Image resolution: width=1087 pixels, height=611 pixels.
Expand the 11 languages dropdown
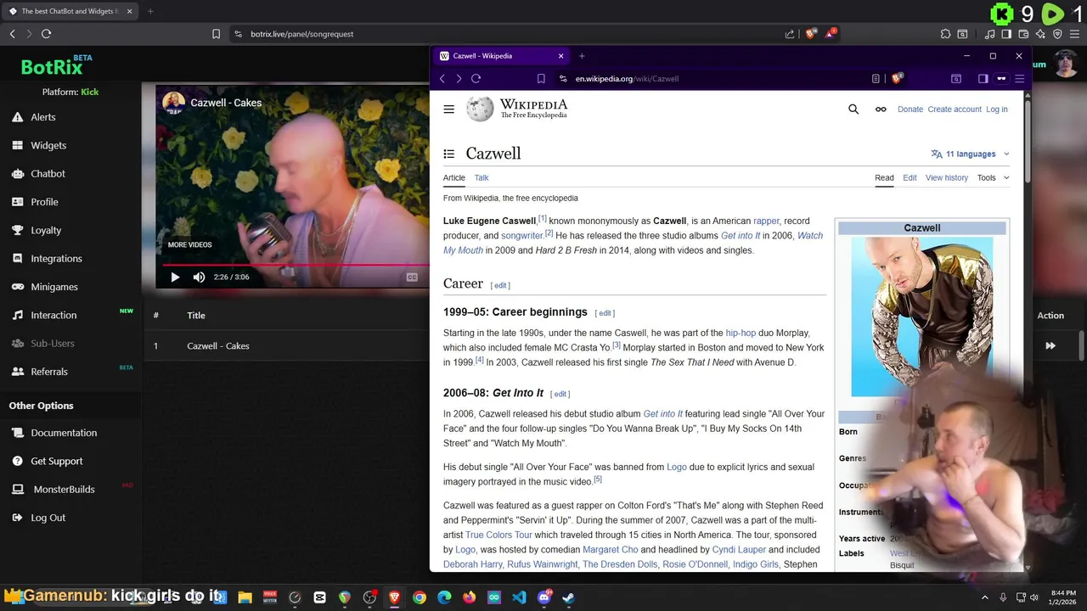970,154
